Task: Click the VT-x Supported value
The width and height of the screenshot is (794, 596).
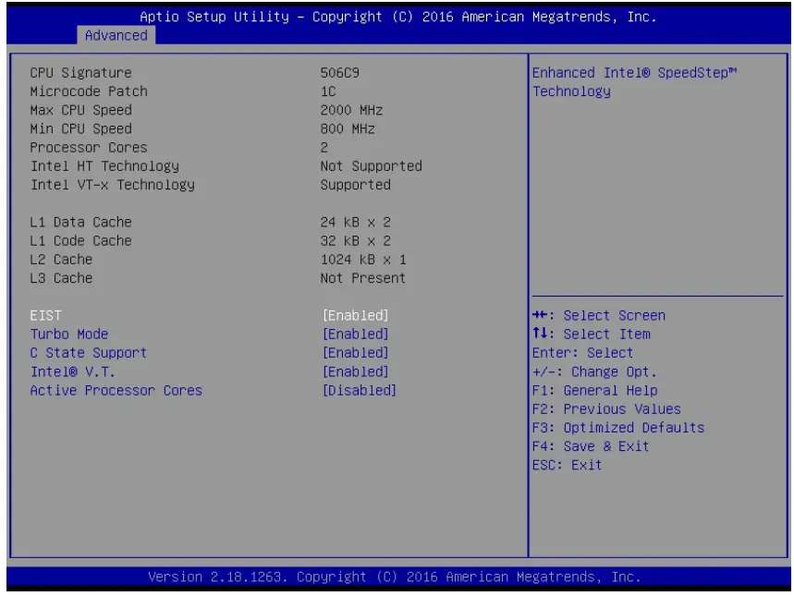Action: point(356,185)
